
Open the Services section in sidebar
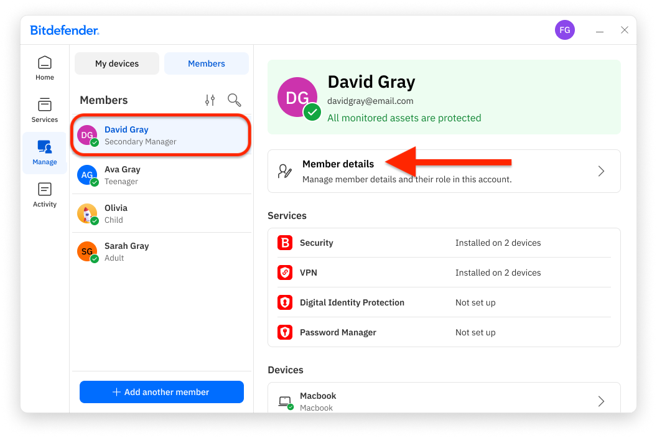44,110
